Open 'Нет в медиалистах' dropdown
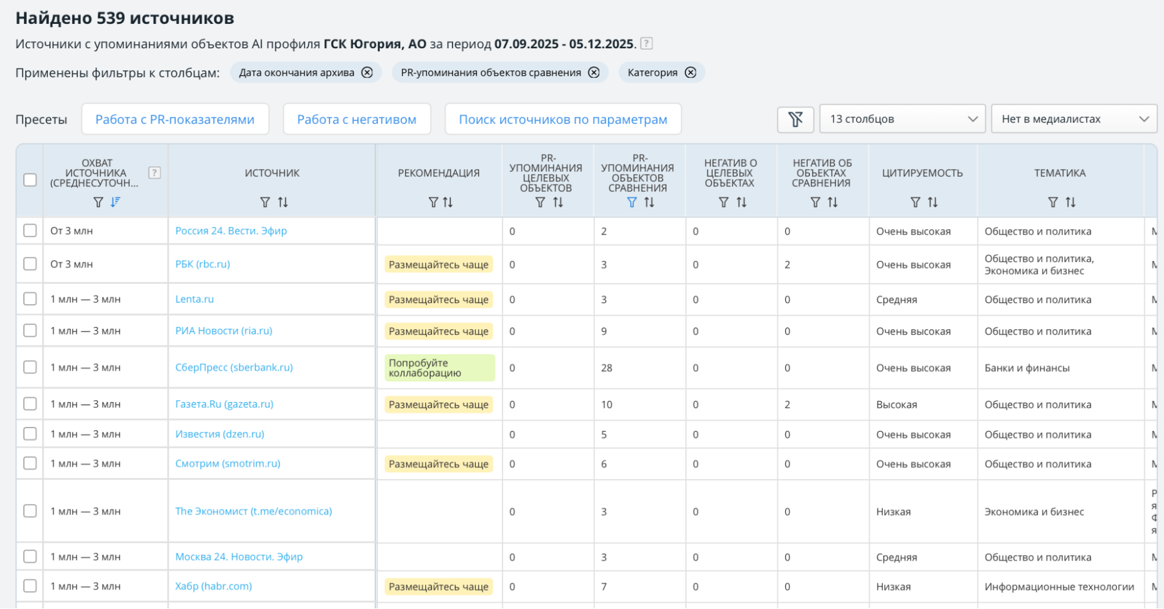 (x=1074, y=119)
